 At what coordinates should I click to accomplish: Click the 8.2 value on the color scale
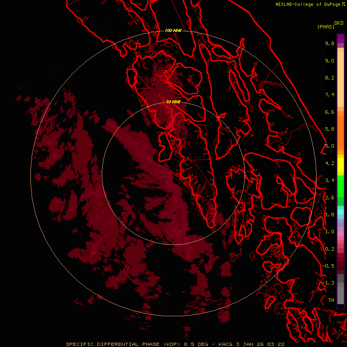(330, 77)
